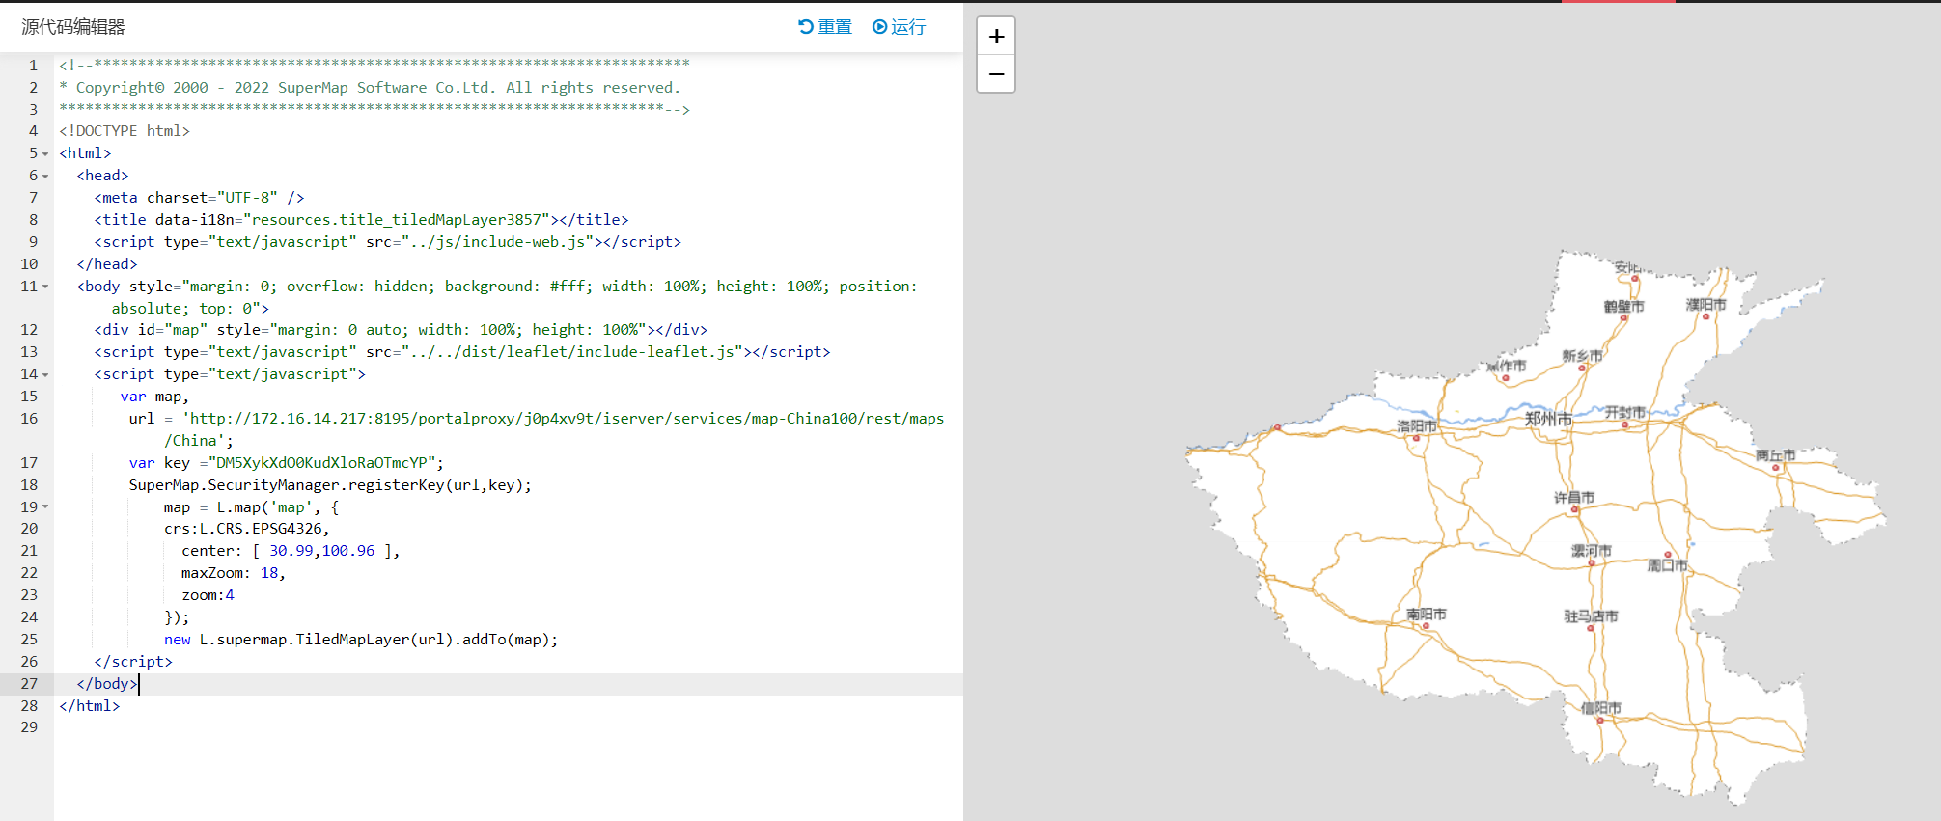
Task: Collapse the head tag fold on line 6
Action: [45, 176]
